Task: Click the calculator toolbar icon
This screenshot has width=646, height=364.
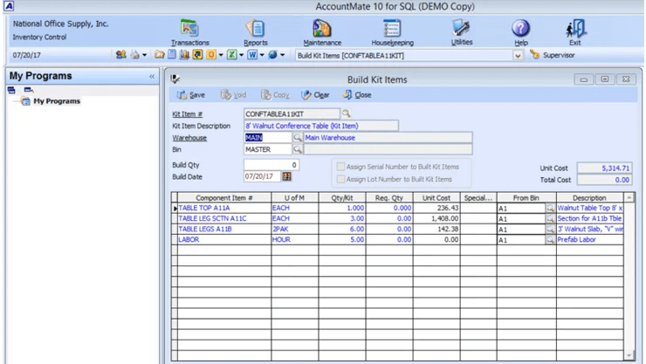Action: (172, 54)
